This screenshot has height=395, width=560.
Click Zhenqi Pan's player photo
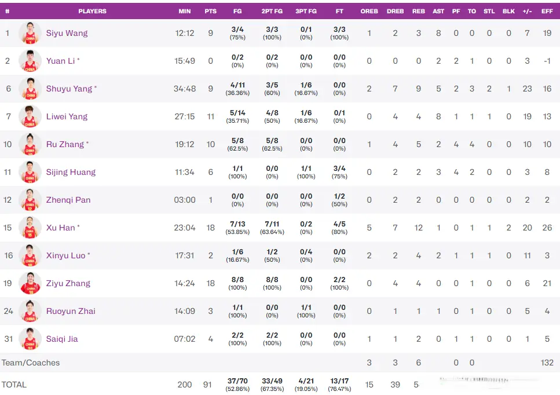click(x=30, y=200)
